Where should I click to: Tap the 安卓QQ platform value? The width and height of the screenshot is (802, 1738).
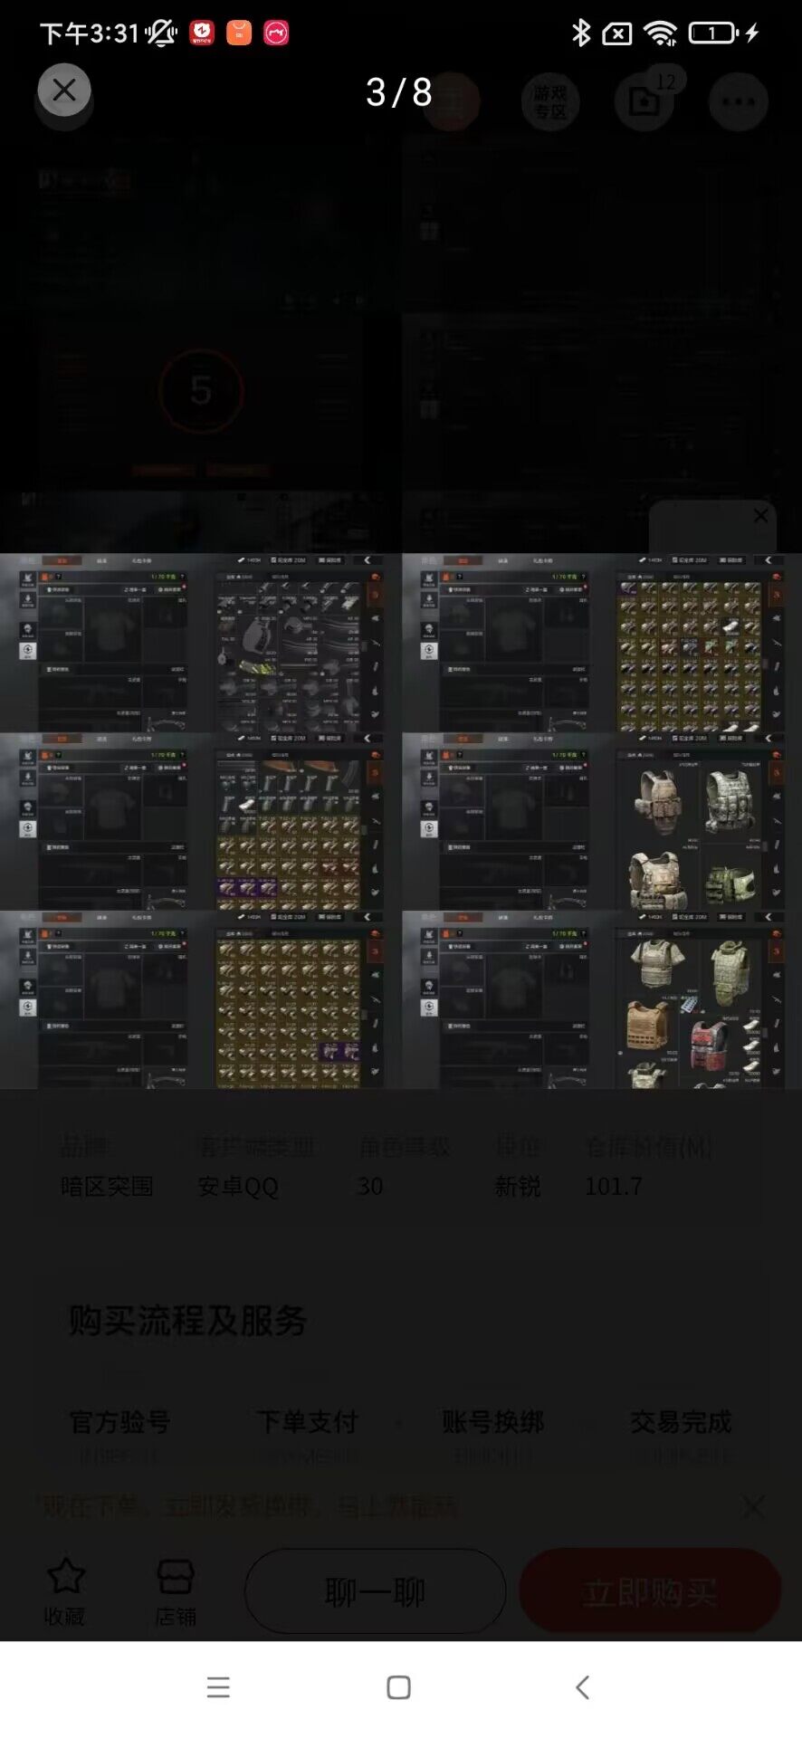(x=238, y=1186)
